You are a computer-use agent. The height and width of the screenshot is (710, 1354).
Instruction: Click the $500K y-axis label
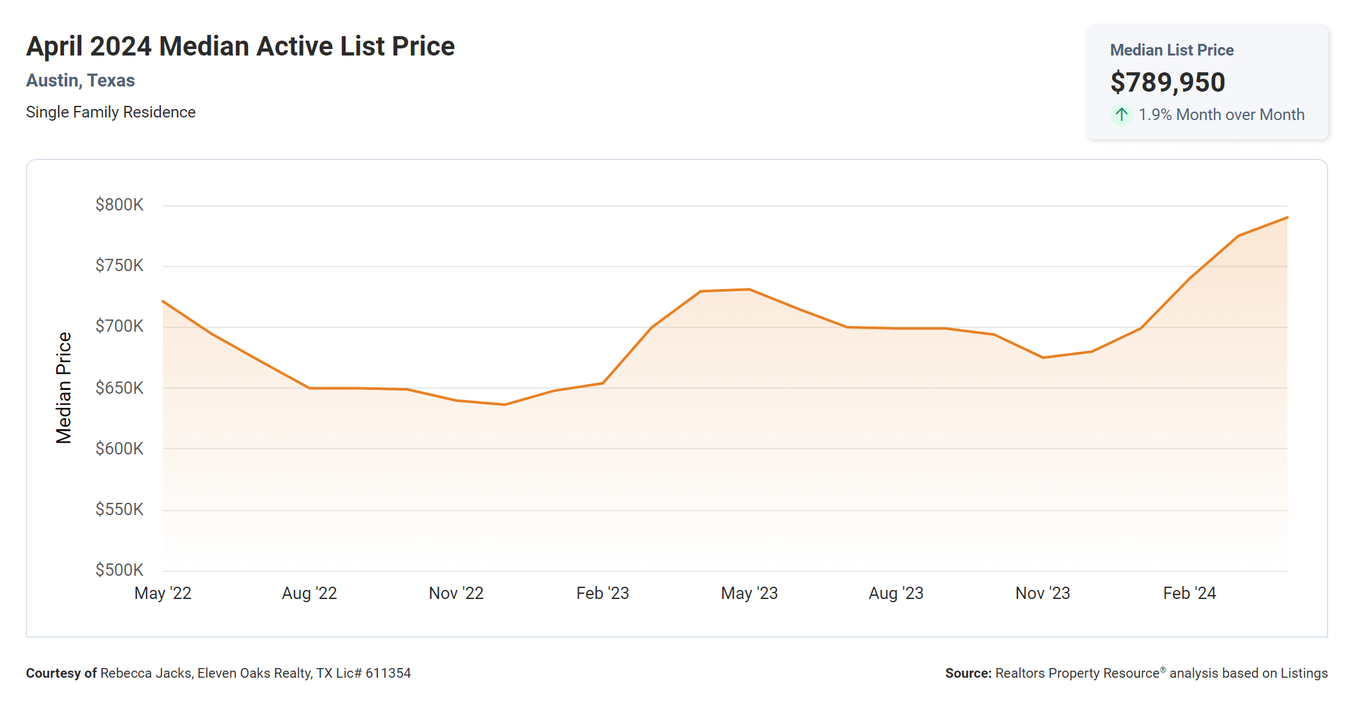point(120,570)
